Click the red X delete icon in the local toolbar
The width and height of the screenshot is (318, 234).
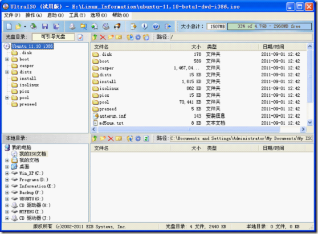tap(111, 138)
